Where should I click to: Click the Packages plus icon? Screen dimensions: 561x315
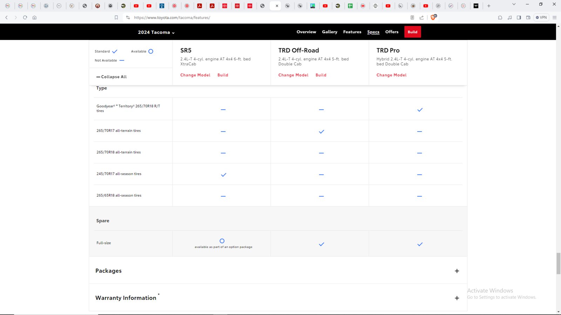pyautogui.click(x=457, y=271)
